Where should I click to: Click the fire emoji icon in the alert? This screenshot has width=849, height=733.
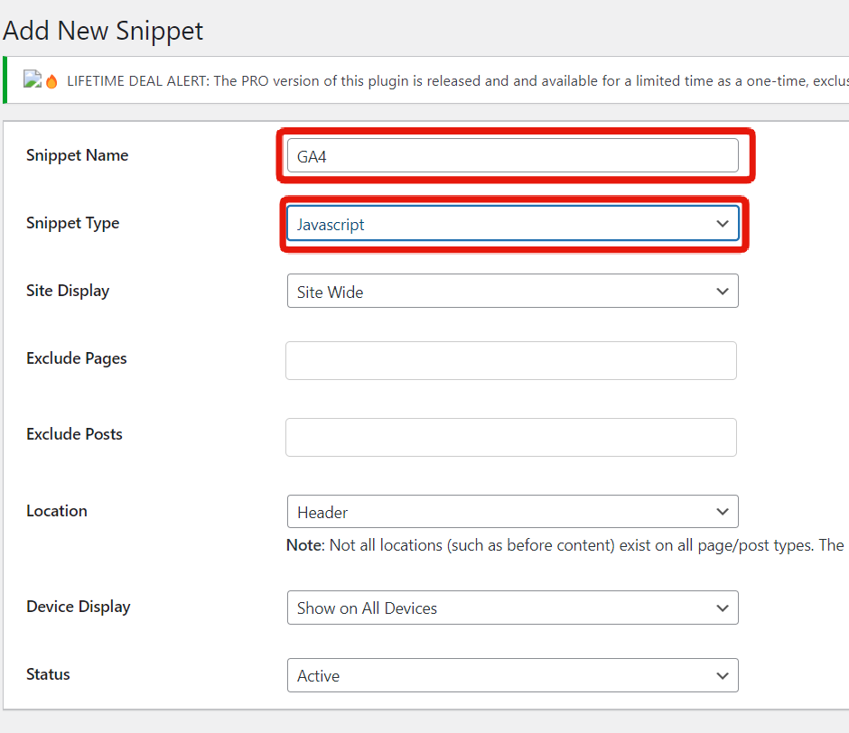pos(51,81)
